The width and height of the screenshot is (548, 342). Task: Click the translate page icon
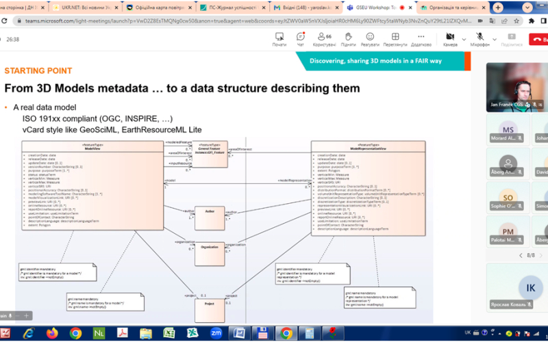[492, 21]
